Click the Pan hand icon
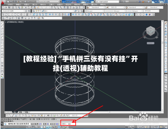 [52, 7]
